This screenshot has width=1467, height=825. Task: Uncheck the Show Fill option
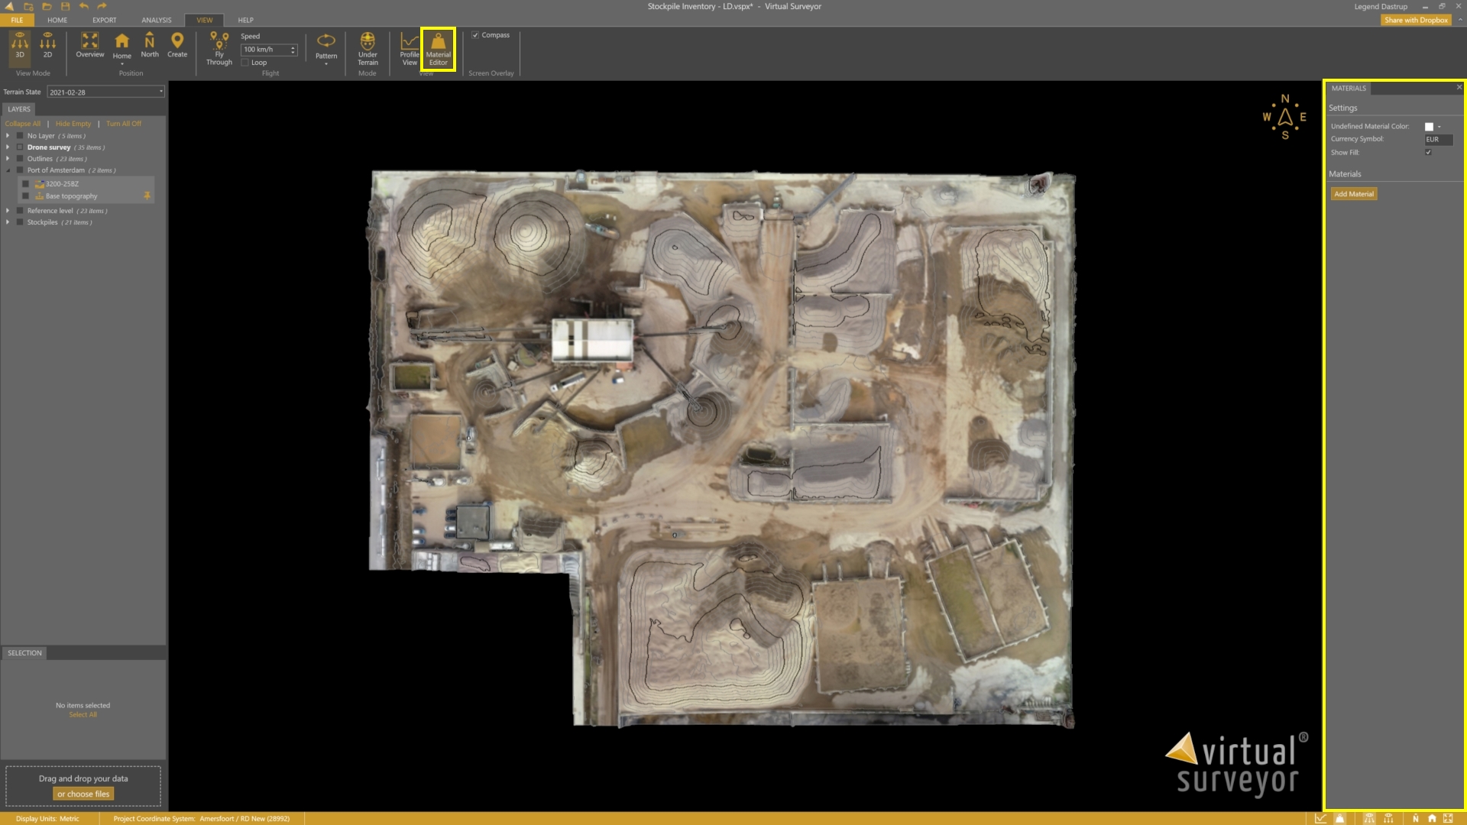1430,152
